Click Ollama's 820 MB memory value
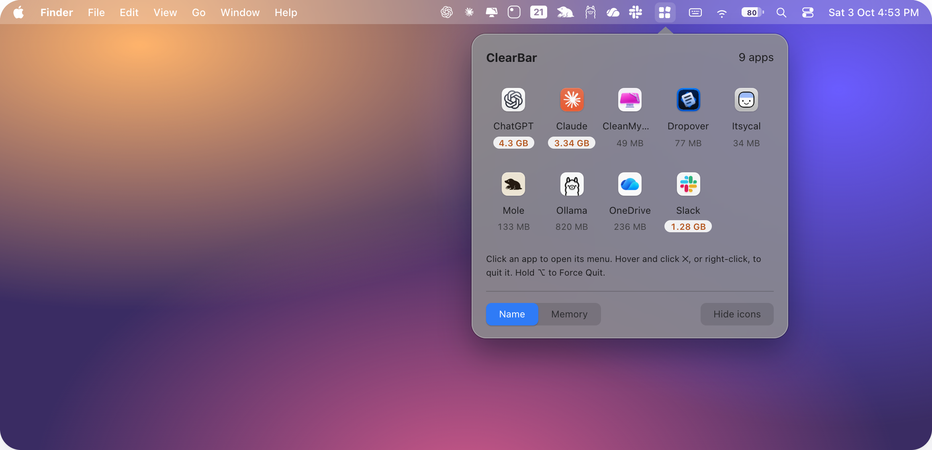Screen dimensions: 932x450 click(x=572, y=227)
